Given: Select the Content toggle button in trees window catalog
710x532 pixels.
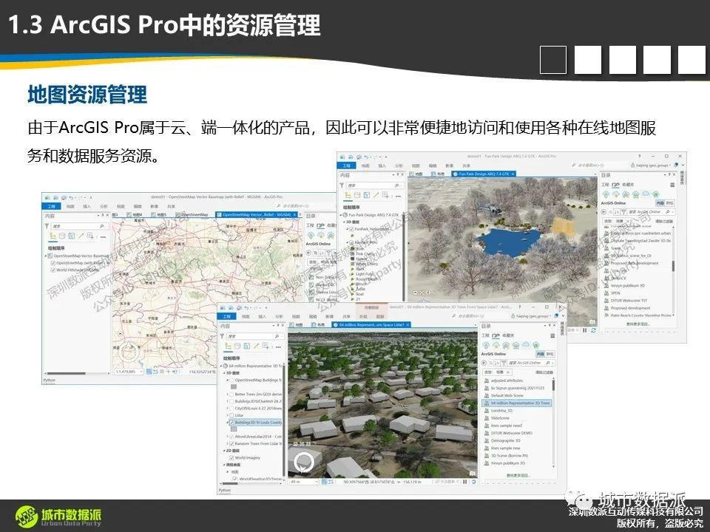Looking at the screenshot, I should pos(540,354).
